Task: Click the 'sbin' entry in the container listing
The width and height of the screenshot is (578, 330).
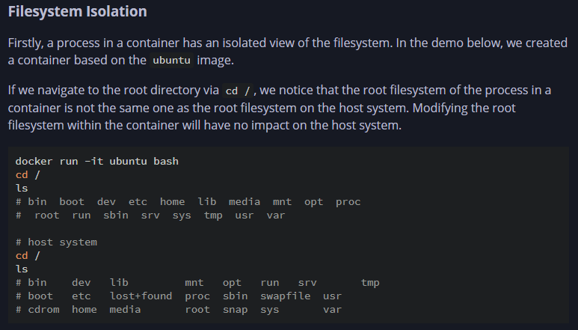Action: tap(116, 215)
